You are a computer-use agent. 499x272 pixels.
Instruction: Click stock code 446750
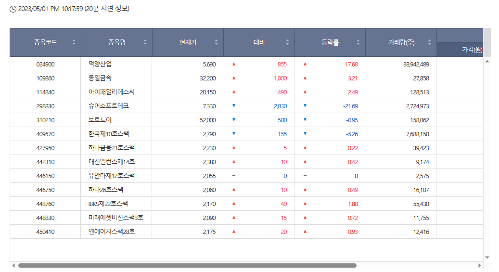[45, 191]
